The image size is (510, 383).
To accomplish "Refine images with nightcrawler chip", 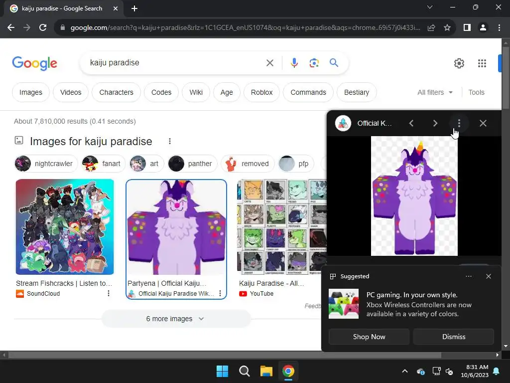I will pos(45,164).
